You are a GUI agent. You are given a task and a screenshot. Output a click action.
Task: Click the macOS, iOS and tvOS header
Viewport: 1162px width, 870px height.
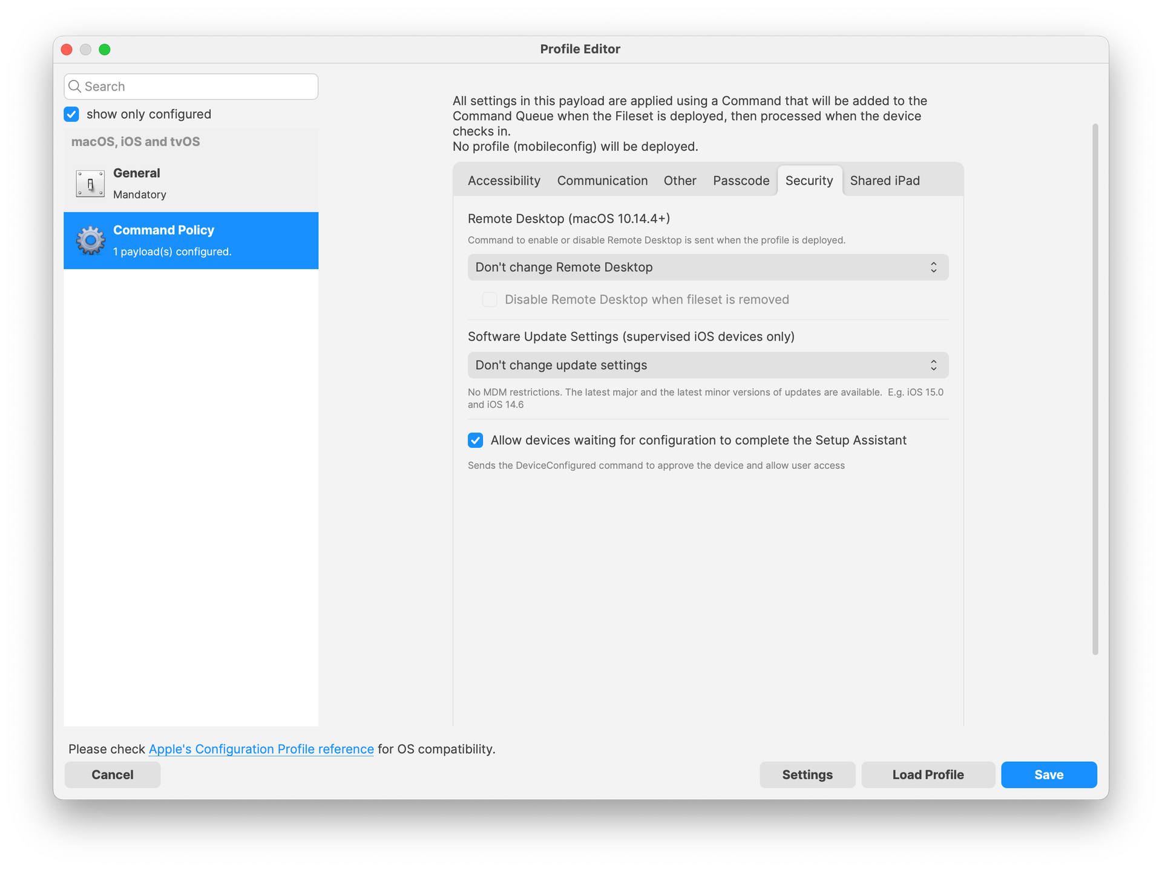[136, 142]
